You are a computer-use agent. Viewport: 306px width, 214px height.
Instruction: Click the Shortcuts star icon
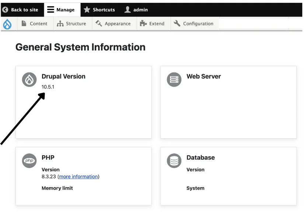click(x=87, y=10)
